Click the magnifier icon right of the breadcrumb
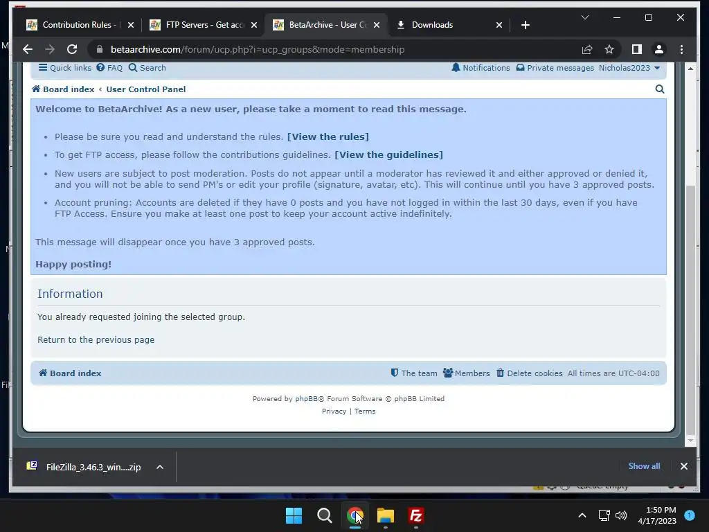 click(x=660, y=89)
